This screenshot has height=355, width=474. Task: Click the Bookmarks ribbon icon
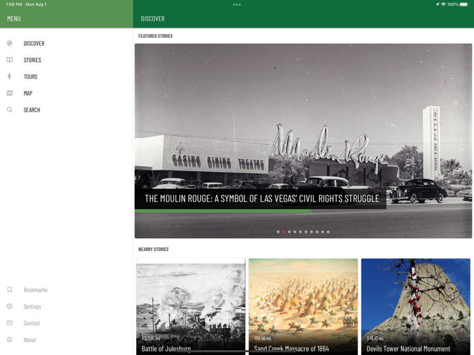[x=9, y=290]
